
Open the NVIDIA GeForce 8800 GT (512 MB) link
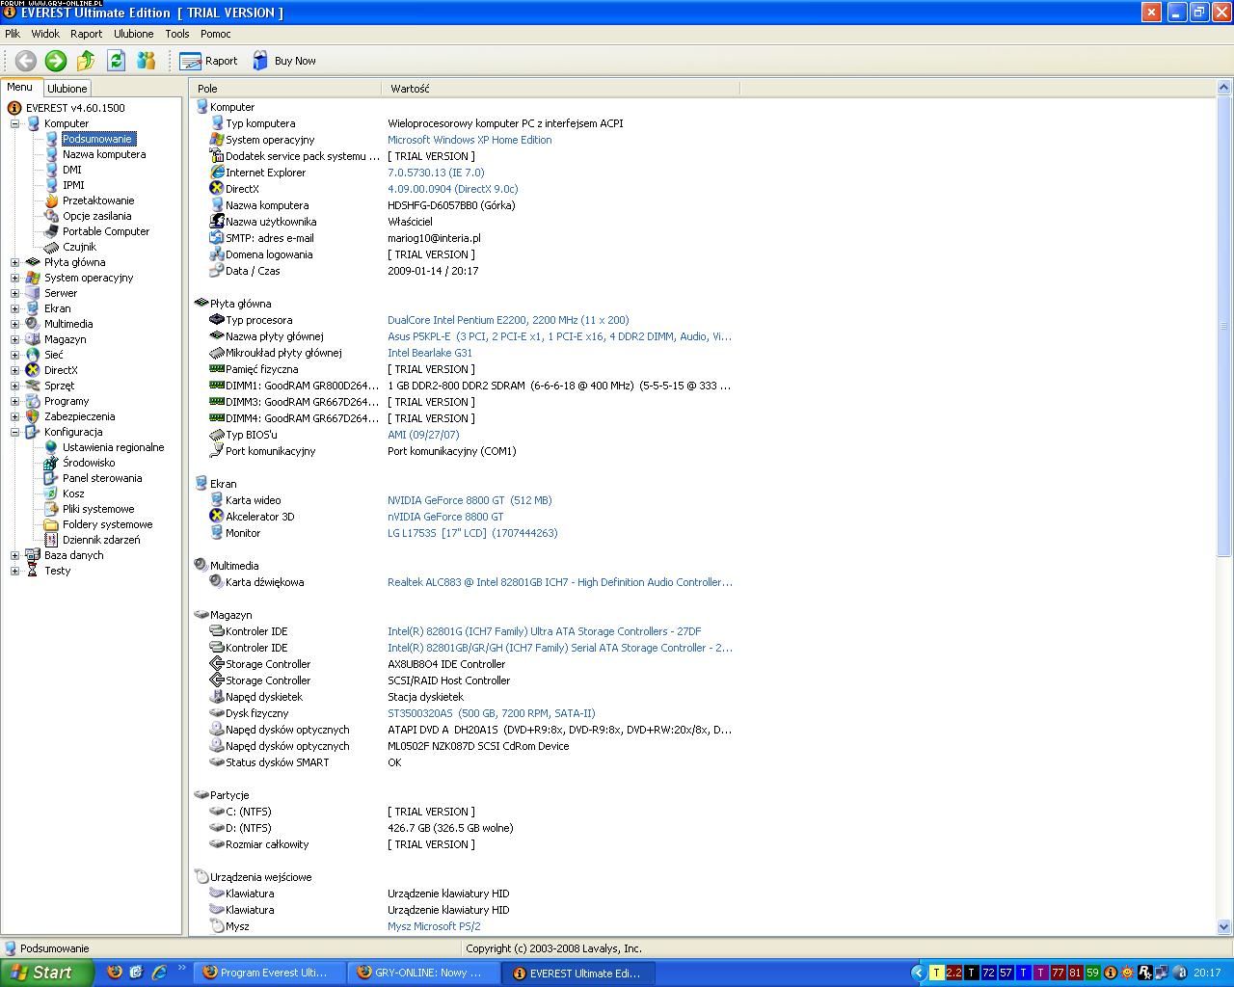pos(469,500)
